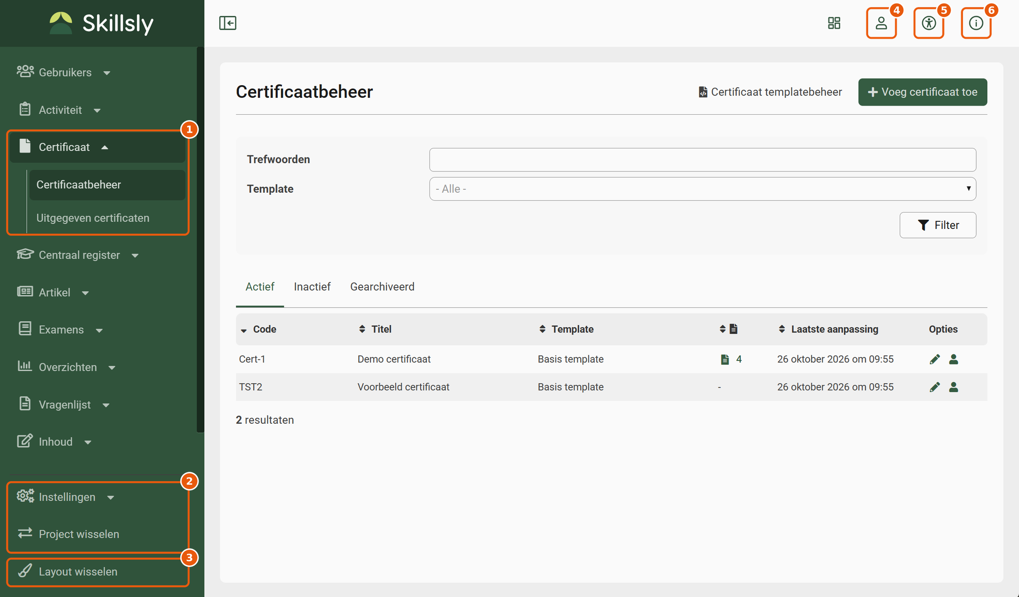
Task: Click the Voeg certificaat toe button
Action: click(923, 92)
